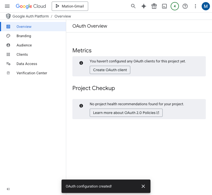
Task: Click the Overview breadcrumb text
Action: coord(63,16)
